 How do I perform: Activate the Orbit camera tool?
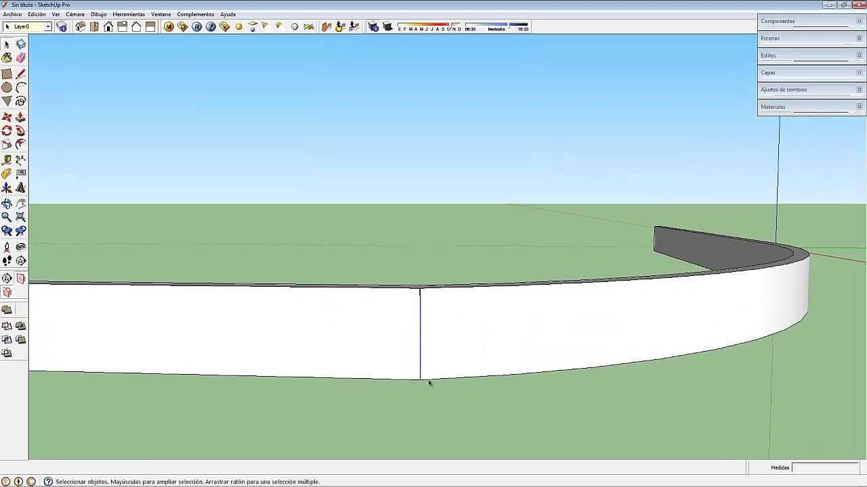7,204
